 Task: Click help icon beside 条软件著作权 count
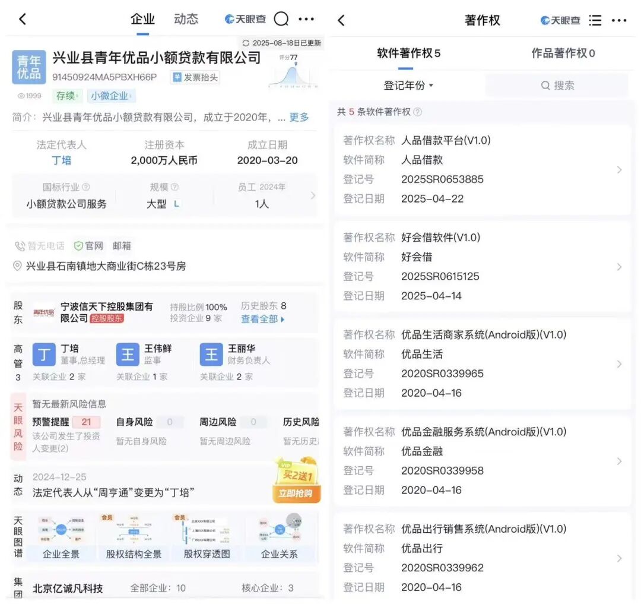click(x=417, y=112)
